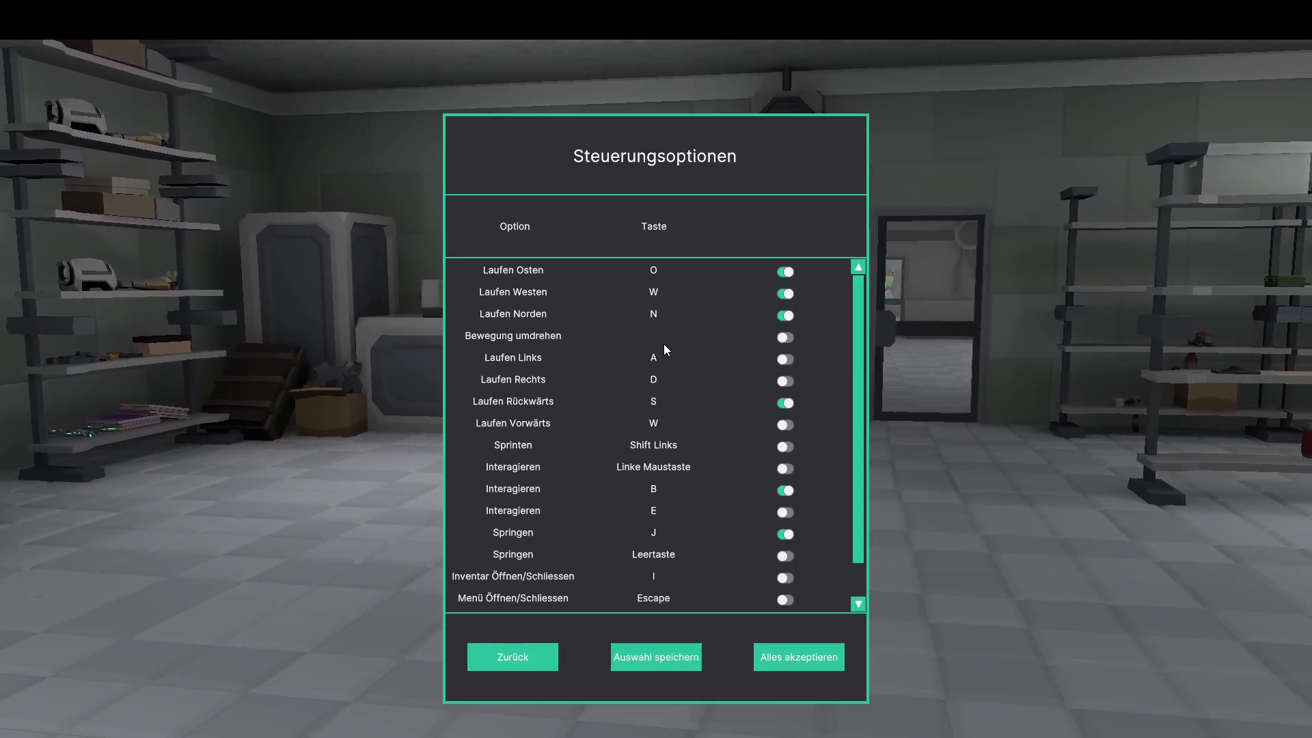
Task: Enable the Sprinten toggle
Action: tap(785, 447)
